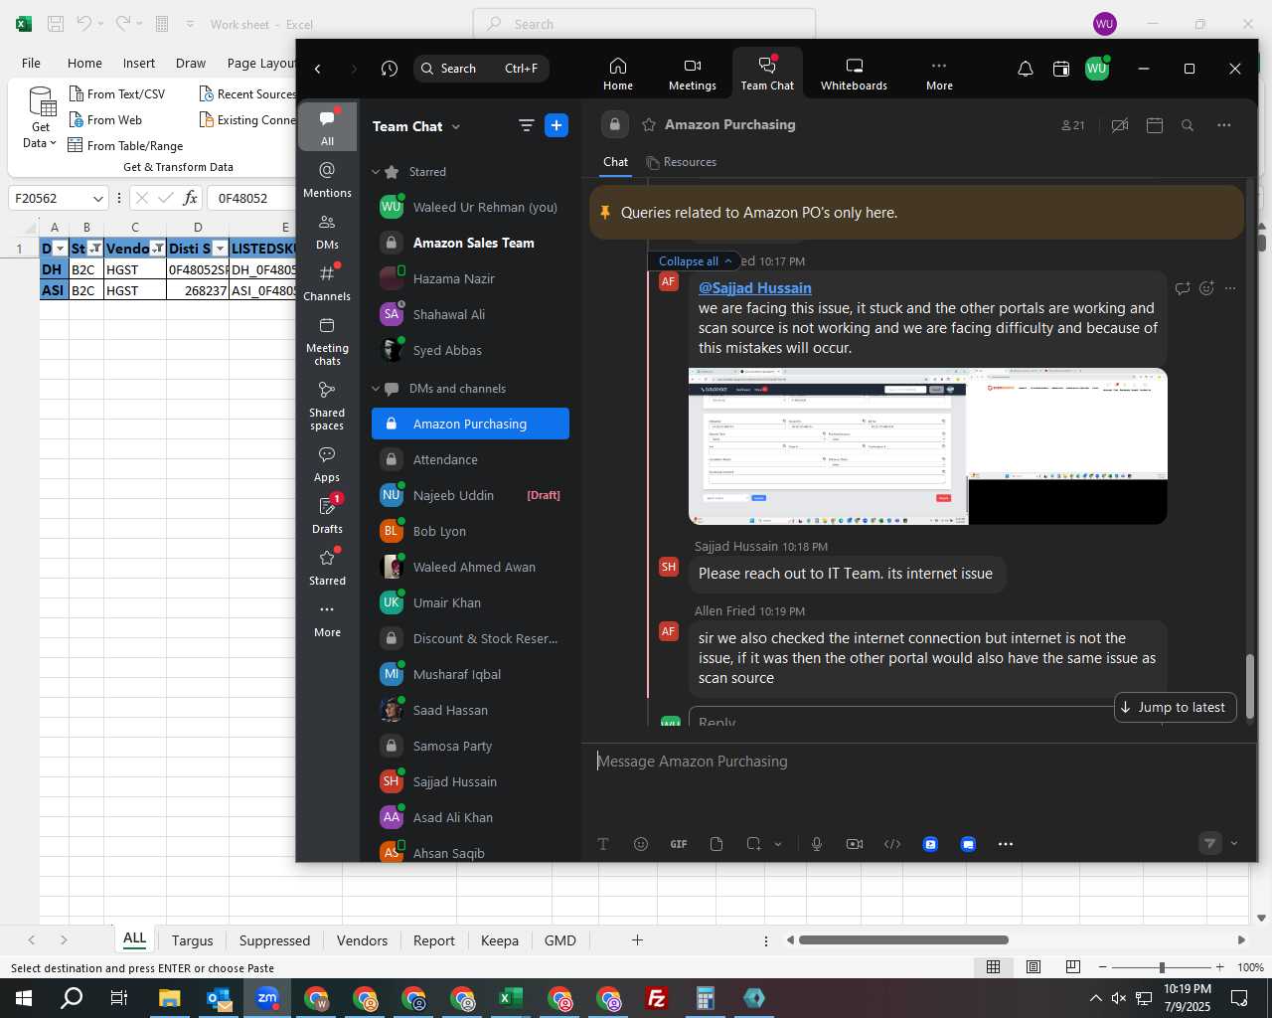Screen dimensions: 1272x1018
Task: Open Excel Draw ribbon tab
Action: point(191,63)
